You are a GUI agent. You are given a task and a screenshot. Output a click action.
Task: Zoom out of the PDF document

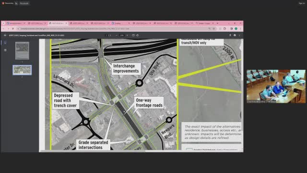117,35
